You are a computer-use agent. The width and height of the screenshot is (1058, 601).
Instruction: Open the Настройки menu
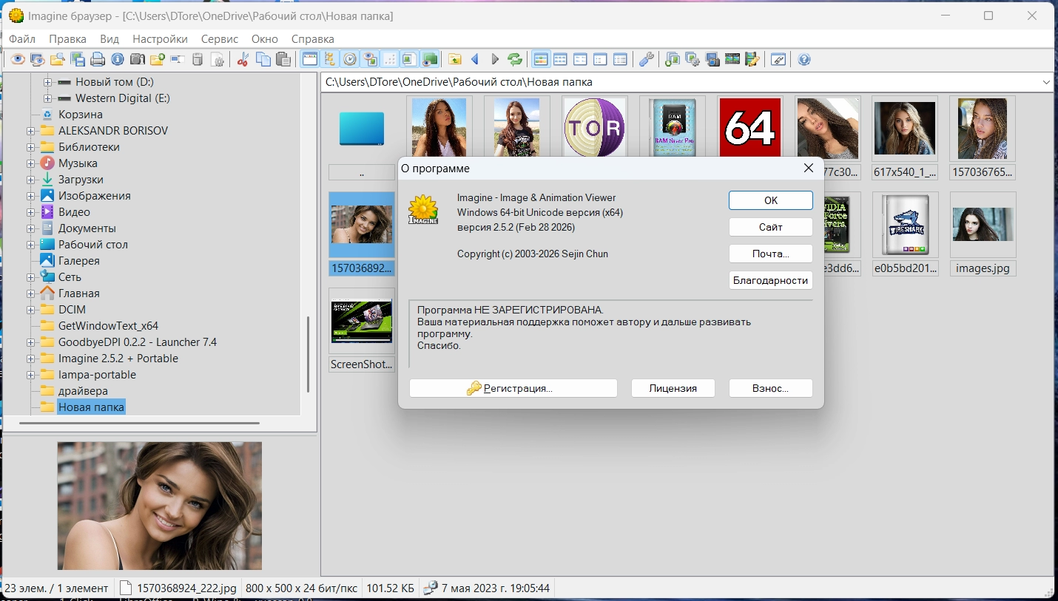(x=160, y=38)
